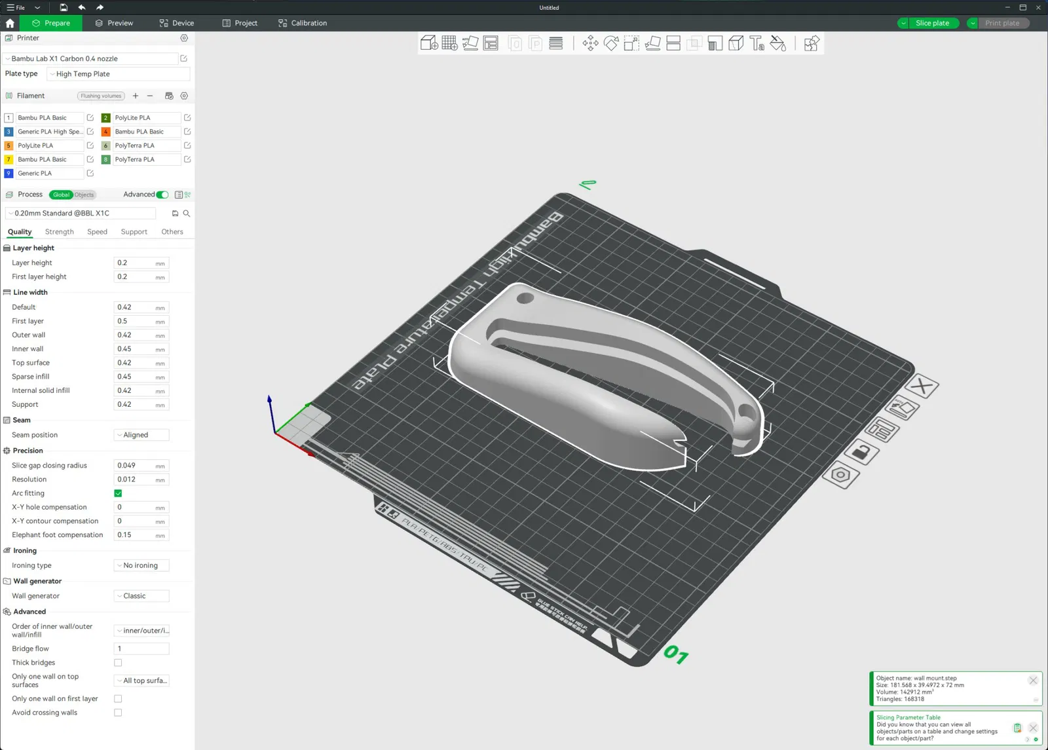Select the Cut tool
The image size is (1048, 750).
click(673, 43)
